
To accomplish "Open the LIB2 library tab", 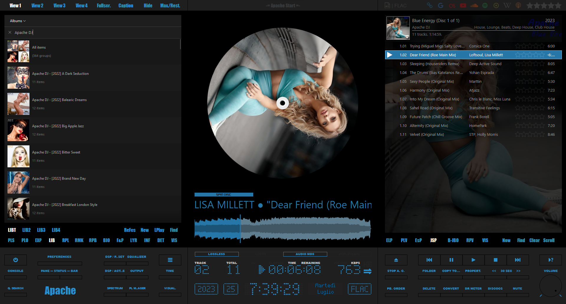I will tap(27, 230).
